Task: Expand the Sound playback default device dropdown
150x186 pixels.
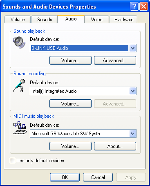Action: pos(132,48)
